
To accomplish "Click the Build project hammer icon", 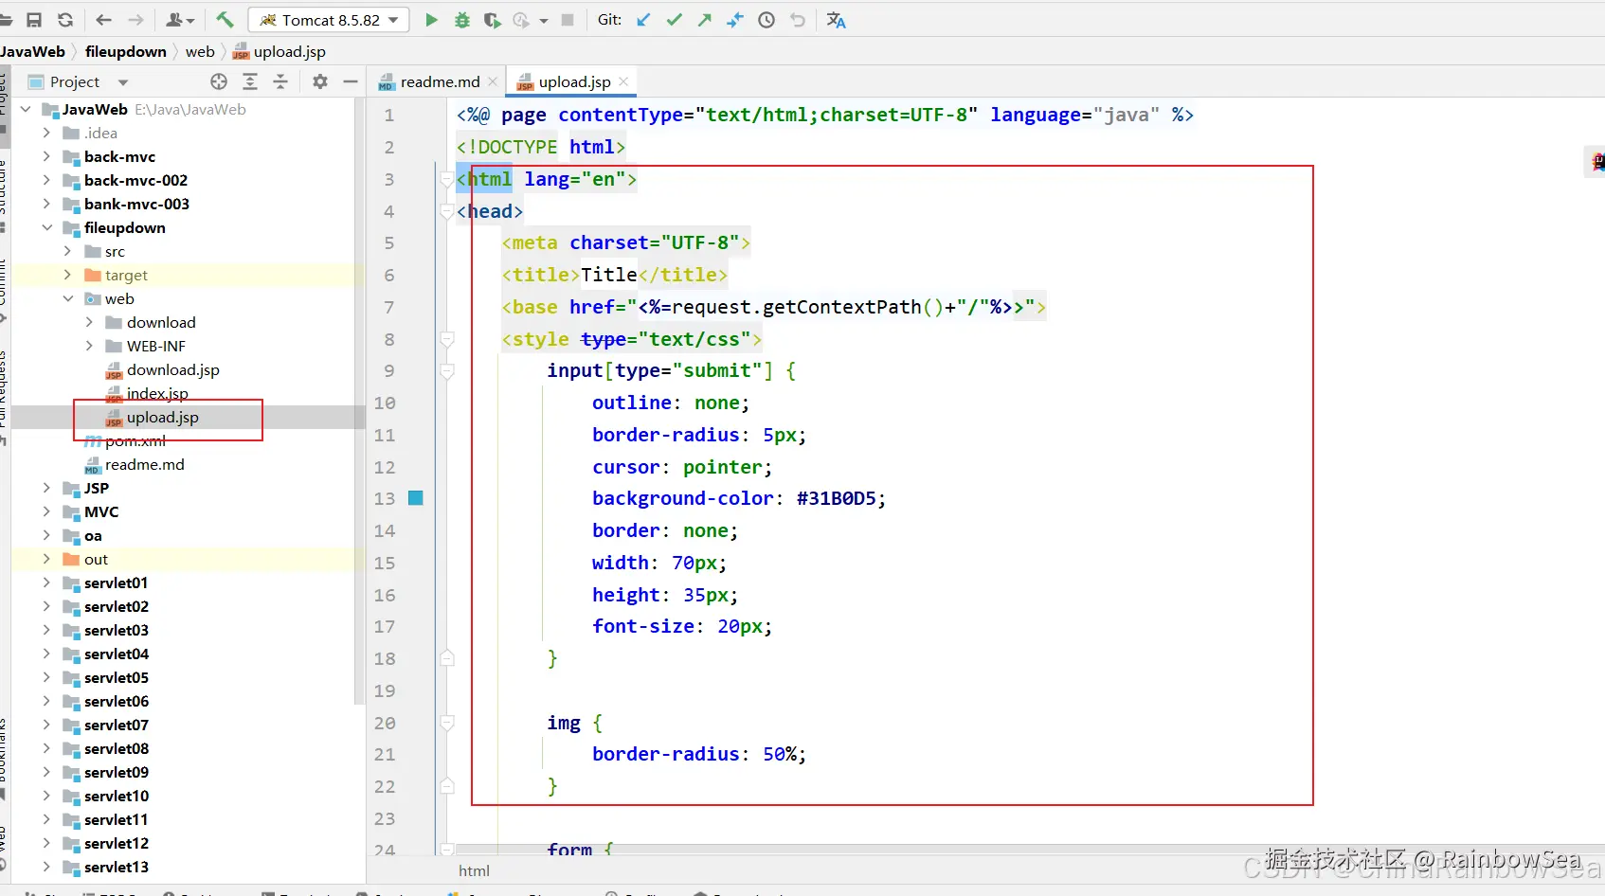I will (x=225, y=20).
